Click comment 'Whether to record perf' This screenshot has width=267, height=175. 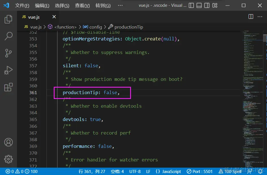pyautogui.click(x=101, y=133)
